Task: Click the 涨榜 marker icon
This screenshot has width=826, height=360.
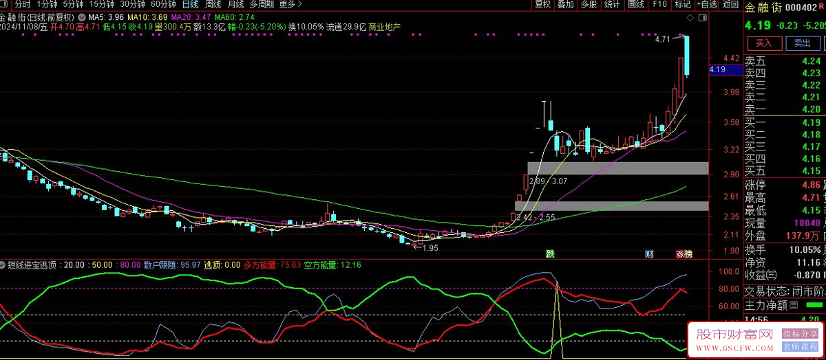Action: 684,254
